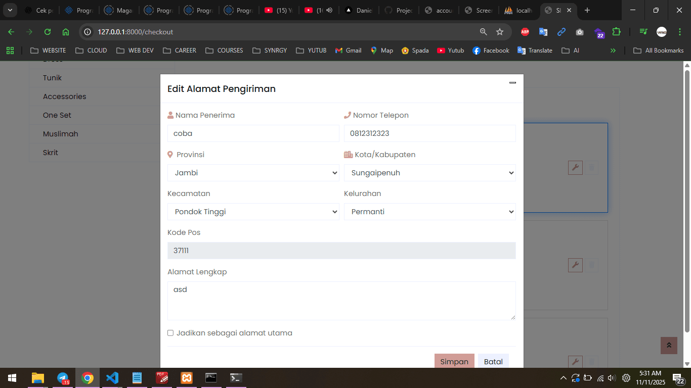691x388 pixels.
Task: Enable Jadikan sebagai alamat utama checkbox
Action: [x=170, y=332]
